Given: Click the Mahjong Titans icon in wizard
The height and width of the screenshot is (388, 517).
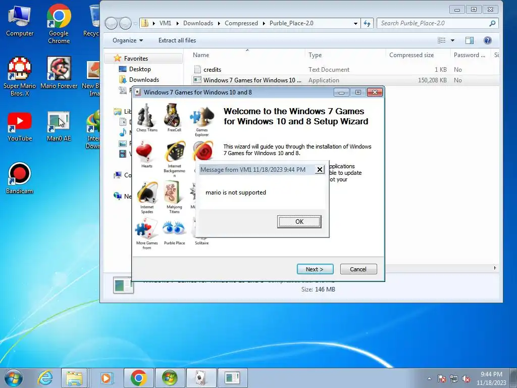Looking at the screenshot, I should click(x=174, y=198).
